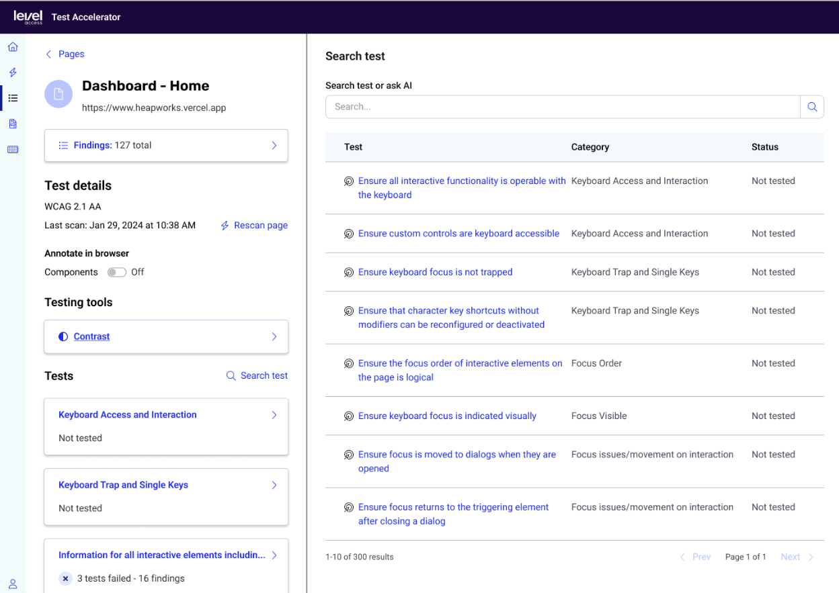Image resolution: width=839 pixels, height=593 pixels.
Task: Open 'Ensure all interactive functionality' test link
Action: pos(462,188)
